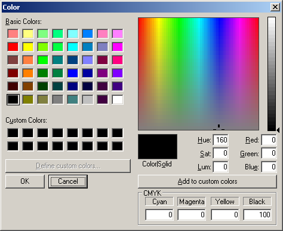Select the pure lime green swatch in third row

(x=43, y=60)
